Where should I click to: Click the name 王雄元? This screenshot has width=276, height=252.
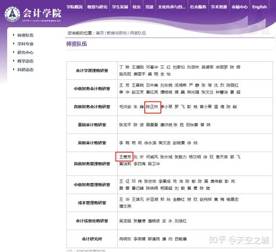138,199
